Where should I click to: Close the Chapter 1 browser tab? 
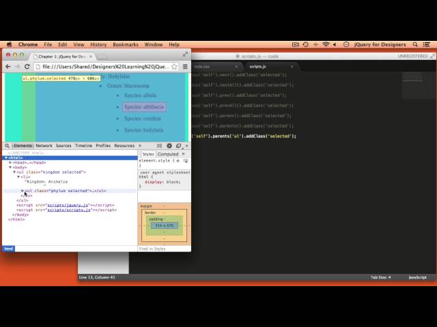click(x=91, y=57)
